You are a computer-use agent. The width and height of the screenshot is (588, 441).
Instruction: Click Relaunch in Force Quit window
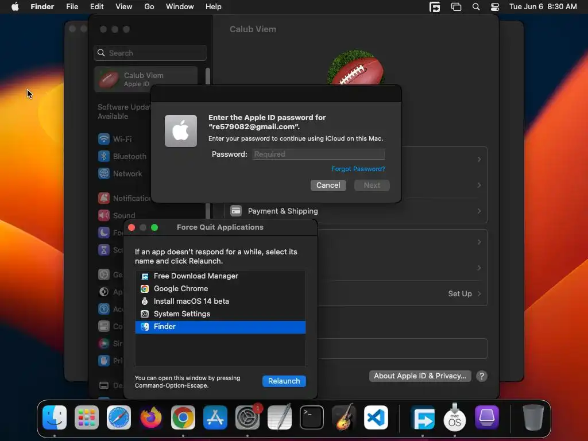pyautogui.click(x=284, y=381)
